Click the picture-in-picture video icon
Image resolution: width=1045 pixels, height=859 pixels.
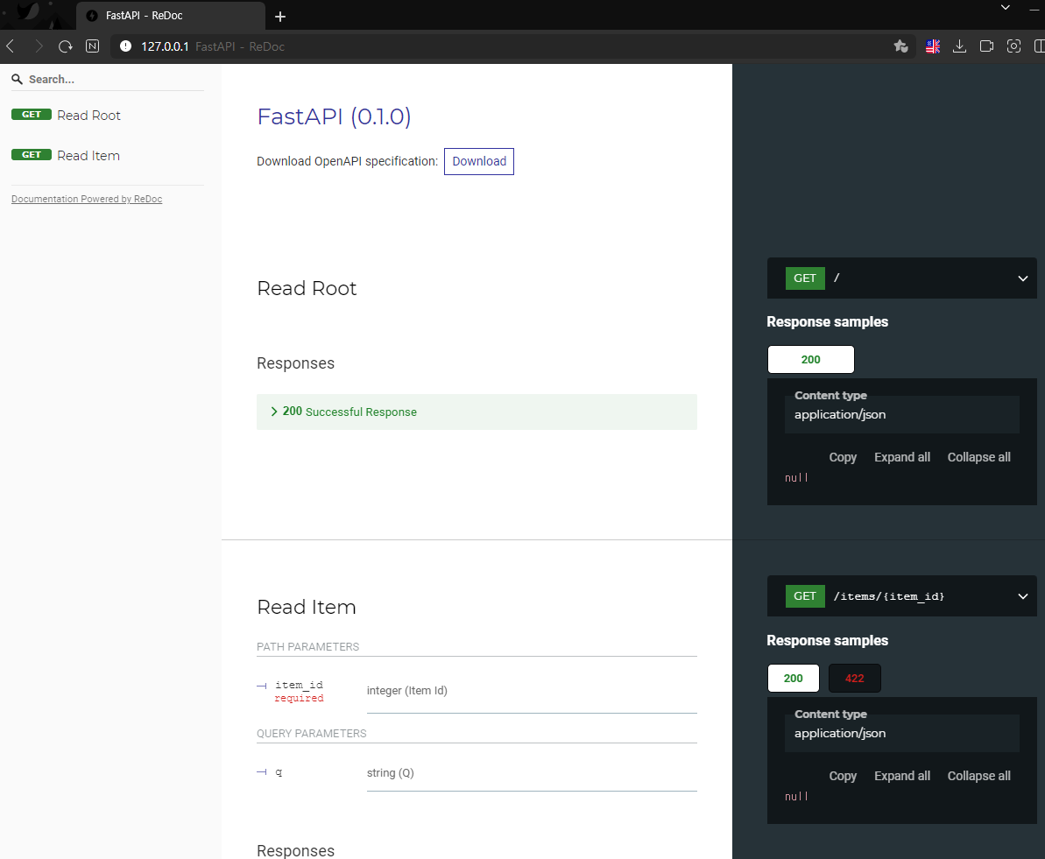[x=986, y=46]
